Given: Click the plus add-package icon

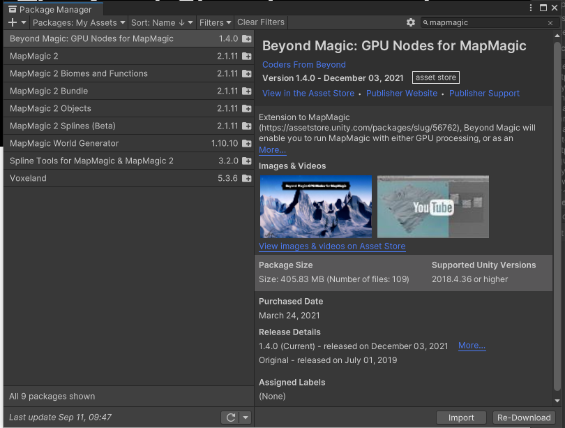Looking at the screenshot, I should point(13,22).
